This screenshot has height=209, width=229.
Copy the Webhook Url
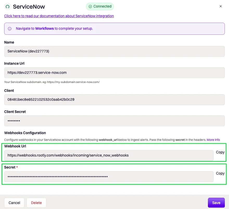tap(220, 152)
